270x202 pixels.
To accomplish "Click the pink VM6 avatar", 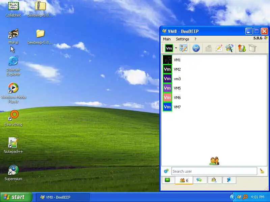I will click(x=167, y=98).
